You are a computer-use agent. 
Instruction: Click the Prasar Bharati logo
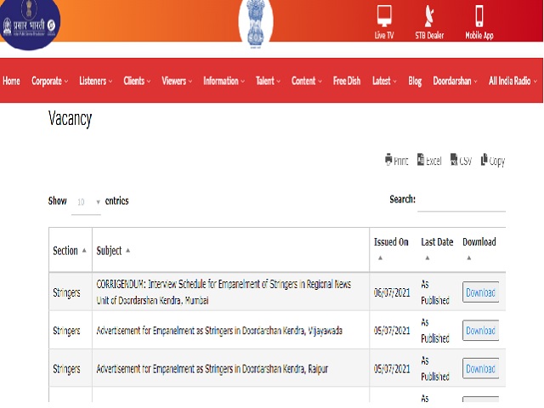[30, 24]
